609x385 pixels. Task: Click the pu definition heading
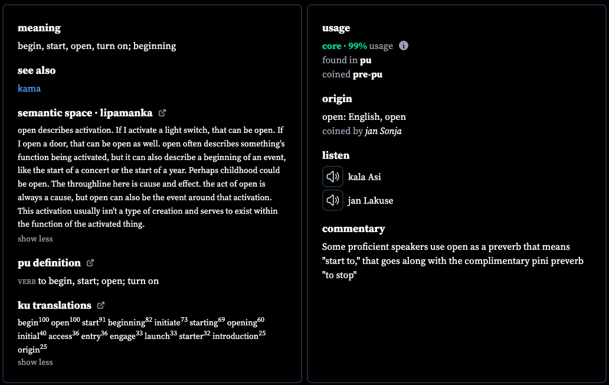pyautogui.click(x=49, y=263)
